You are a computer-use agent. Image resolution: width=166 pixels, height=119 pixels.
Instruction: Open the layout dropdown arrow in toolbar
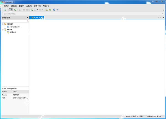[38, 10]
